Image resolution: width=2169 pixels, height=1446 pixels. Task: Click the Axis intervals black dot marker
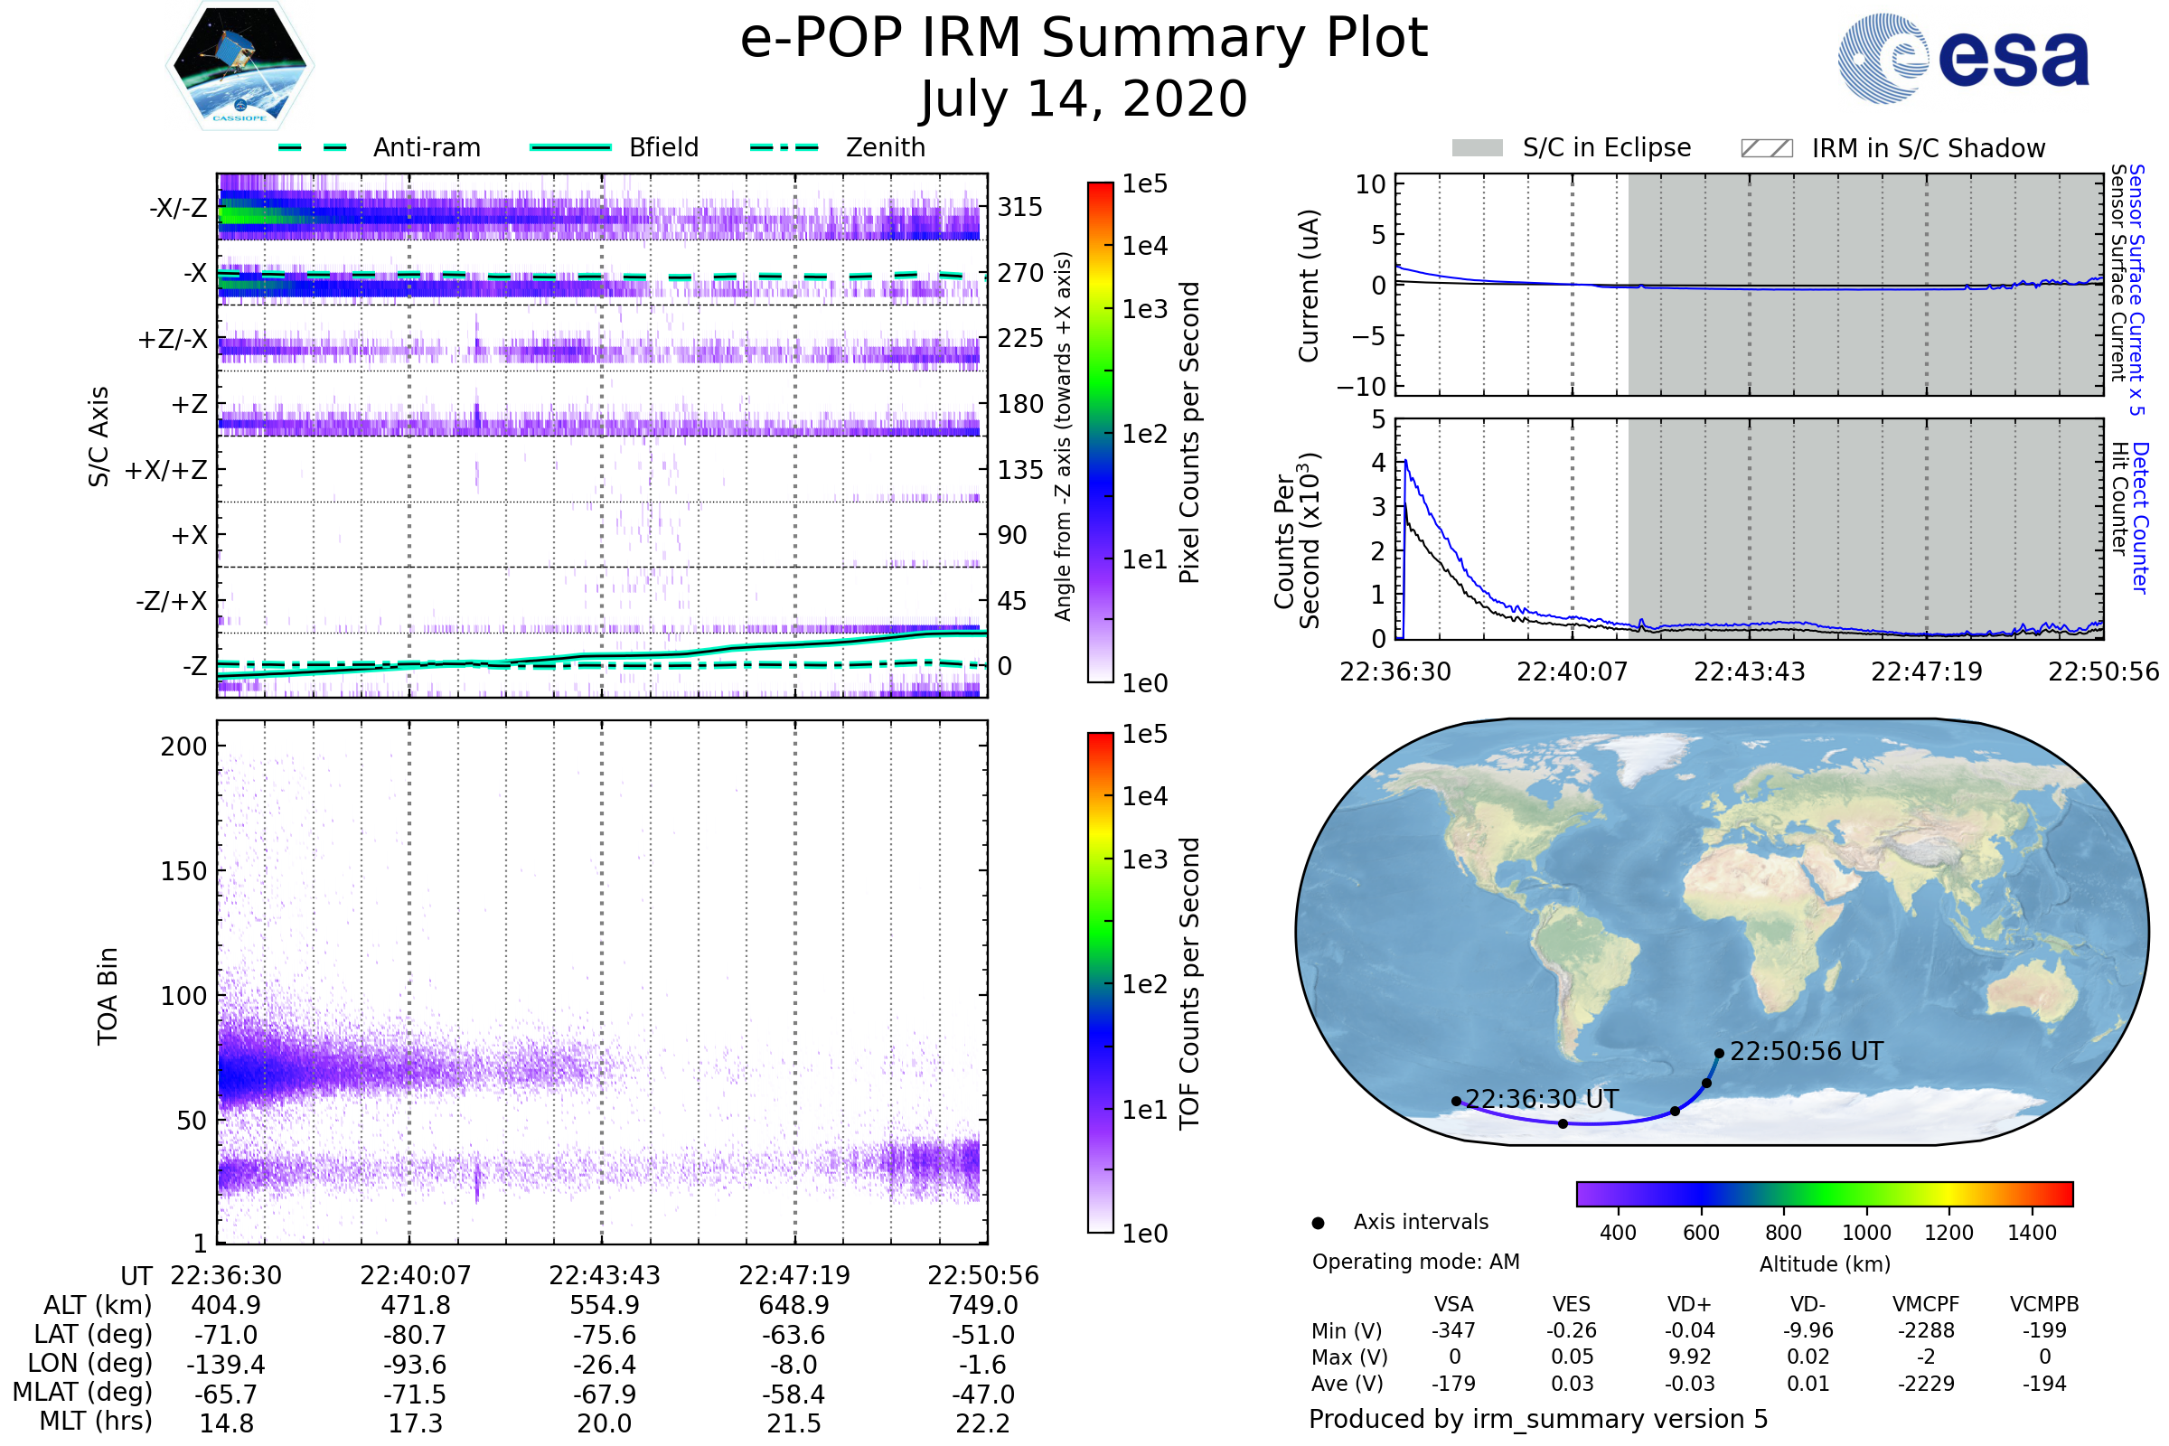pyautogui.click(x=1318, y=1223)
